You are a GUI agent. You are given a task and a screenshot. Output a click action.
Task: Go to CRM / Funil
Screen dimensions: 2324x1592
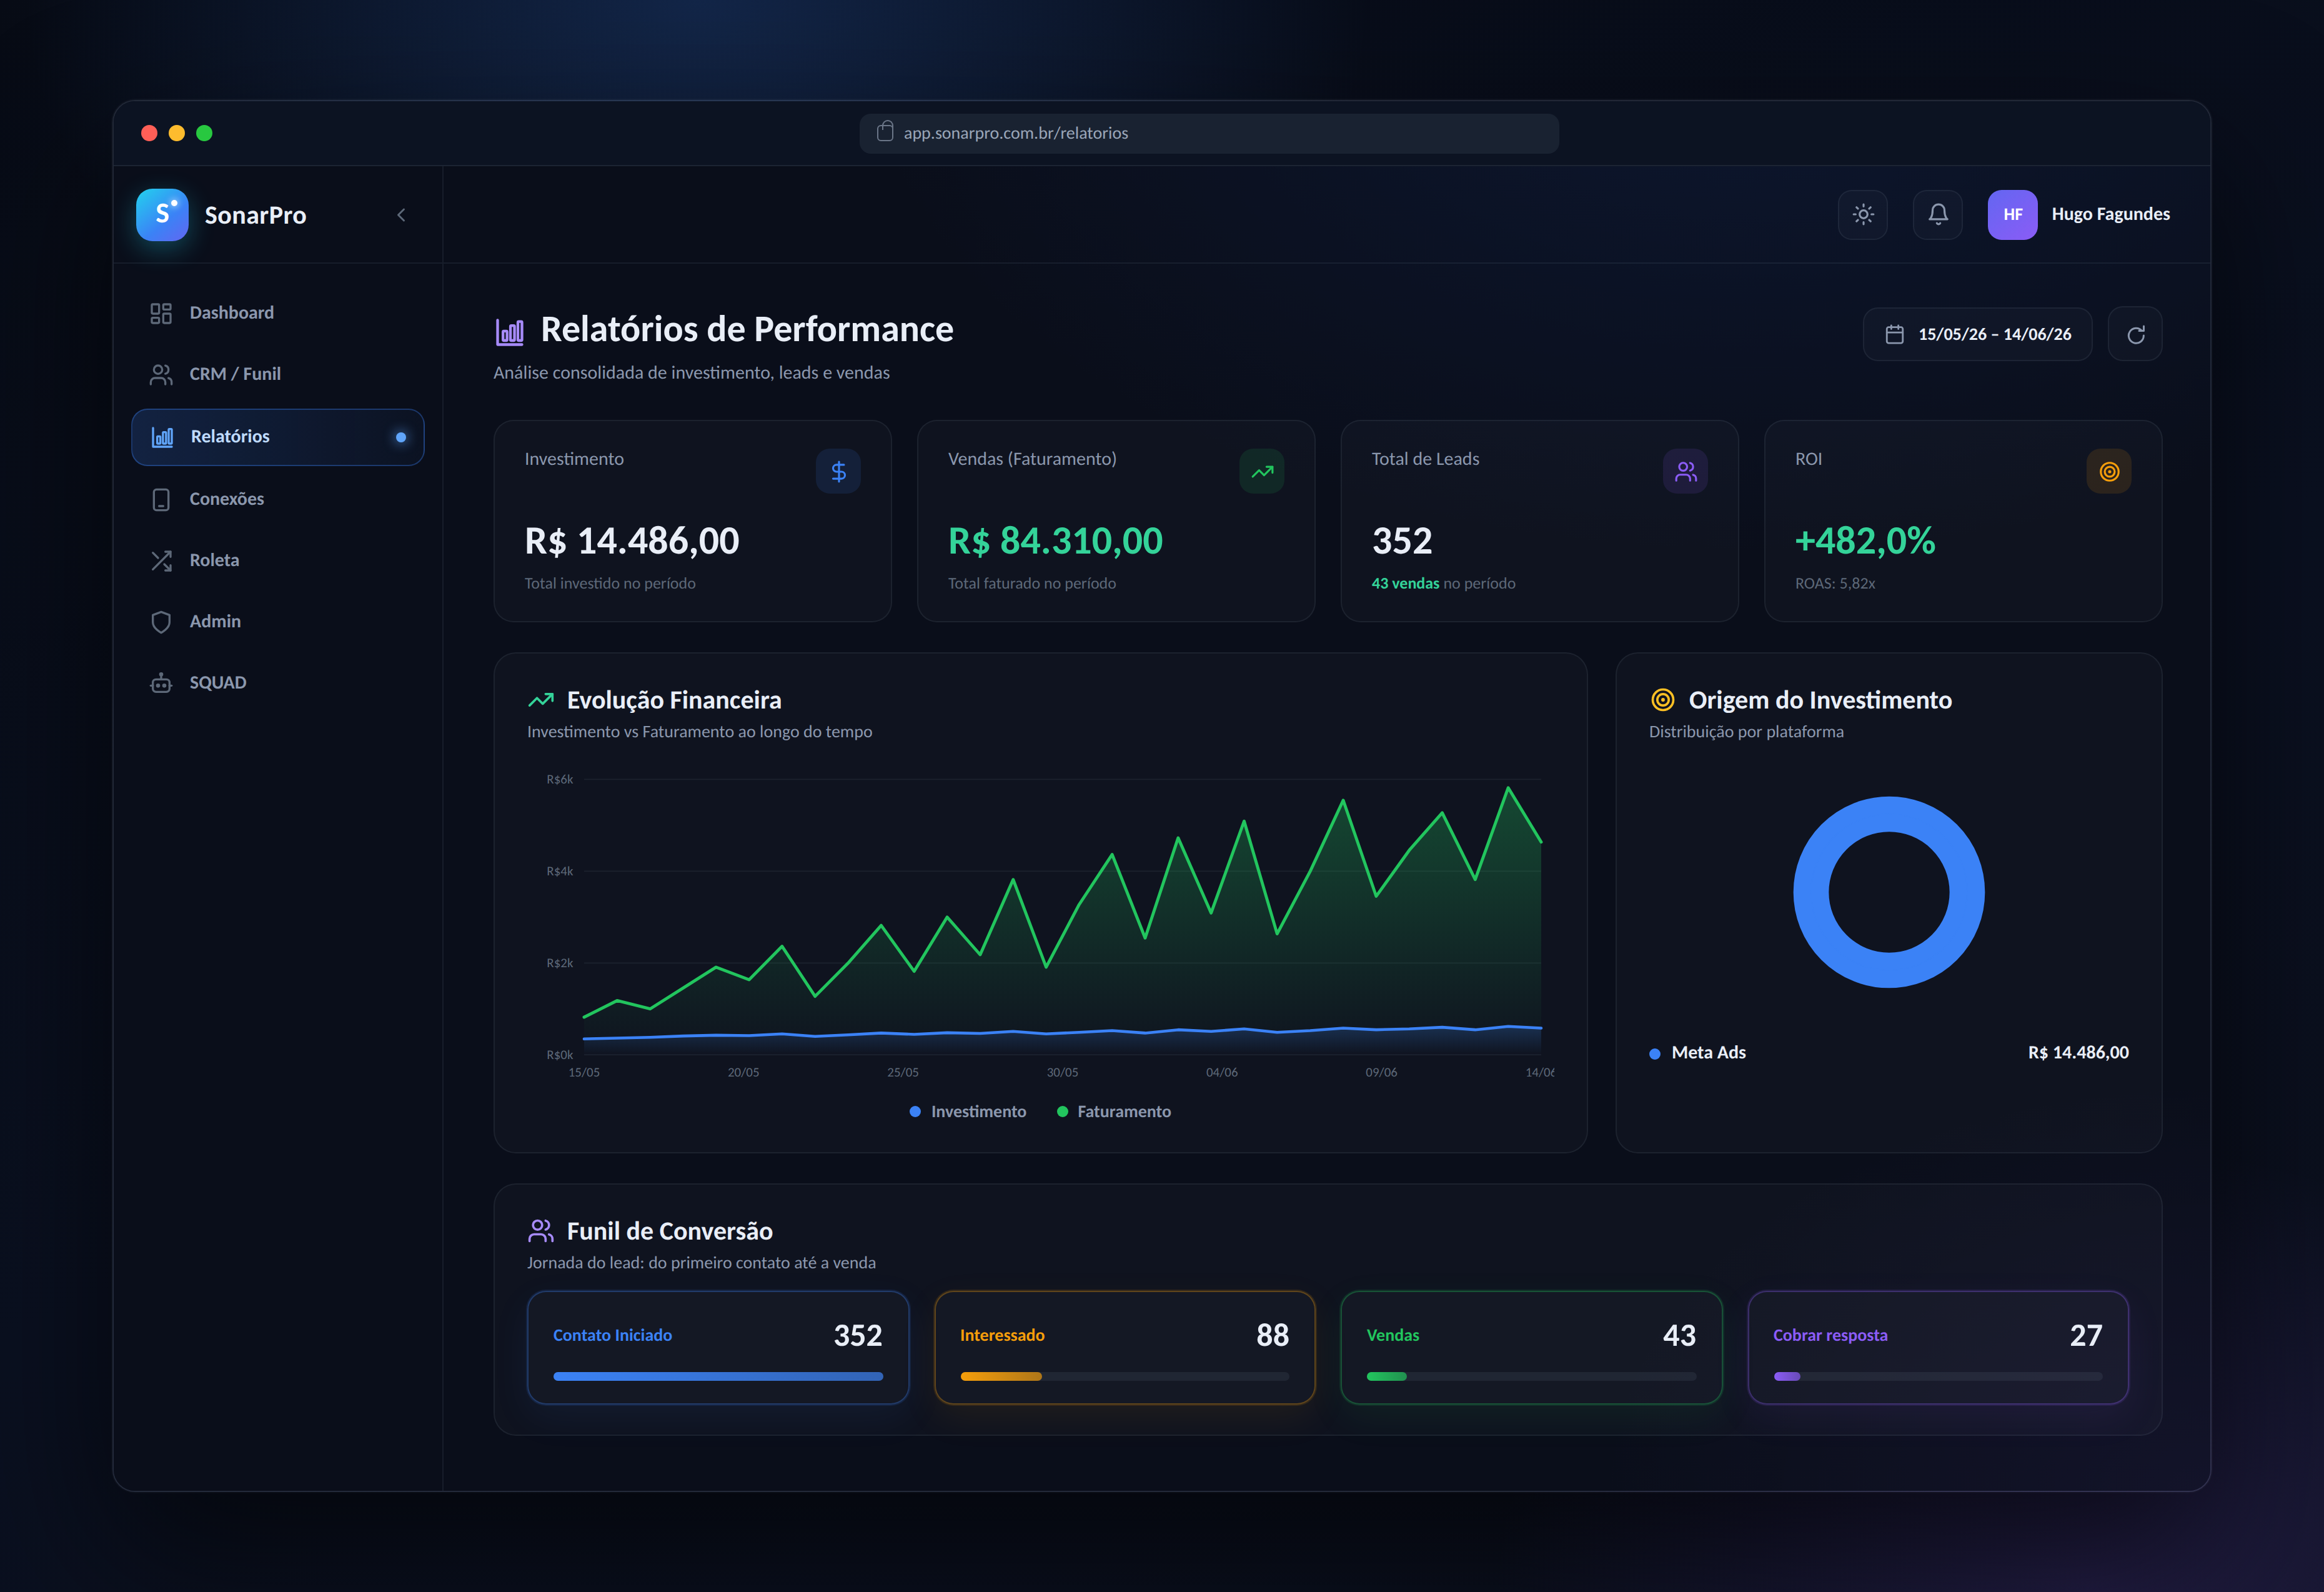(277, 374)
